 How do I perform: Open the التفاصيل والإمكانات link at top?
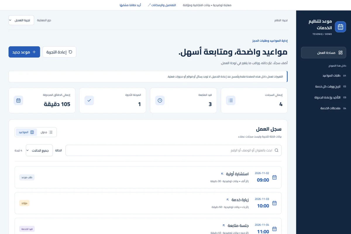(162, 5)
